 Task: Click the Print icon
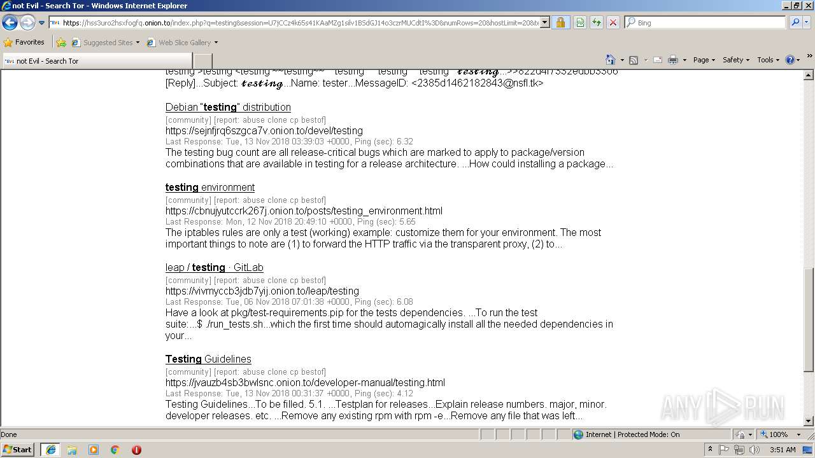673,60
